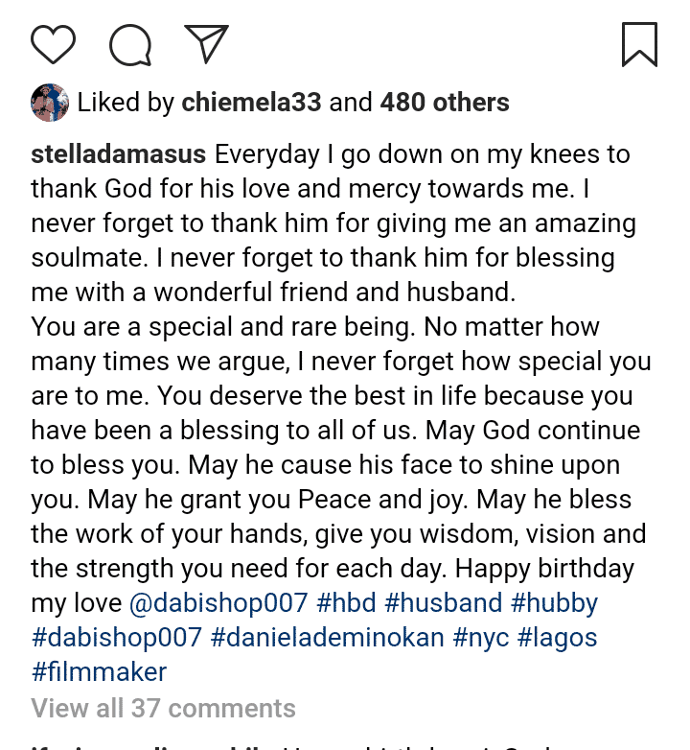The width and height of the screenshot is (690, 750).
Task: Share post using paper plane icon
Action: pos(206,44)
